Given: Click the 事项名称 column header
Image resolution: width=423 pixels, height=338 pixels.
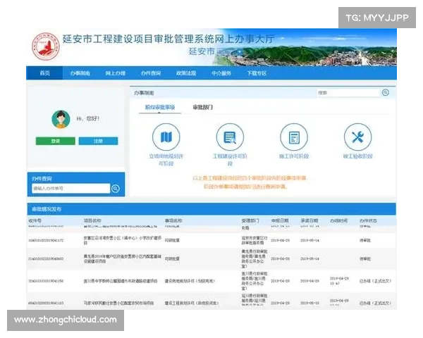Looking at the screenshot, I should point(173,220).
